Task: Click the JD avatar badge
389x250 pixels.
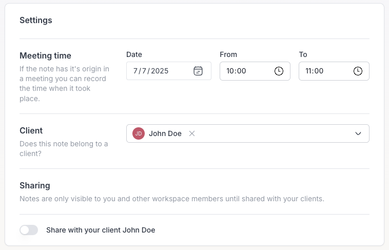Action: (139, 133)
